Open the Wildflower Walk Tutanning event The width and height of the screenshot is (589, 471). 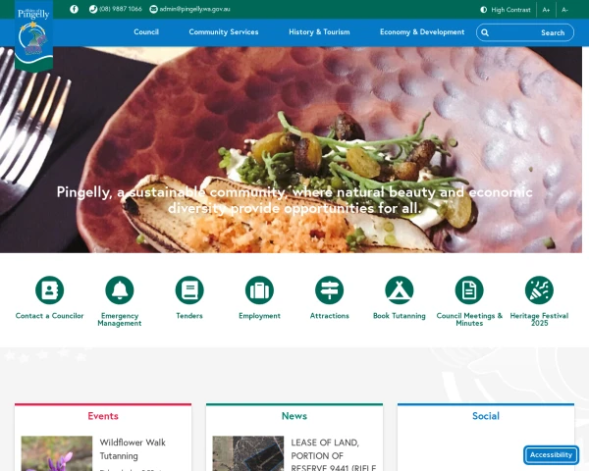tap(133, 449)
